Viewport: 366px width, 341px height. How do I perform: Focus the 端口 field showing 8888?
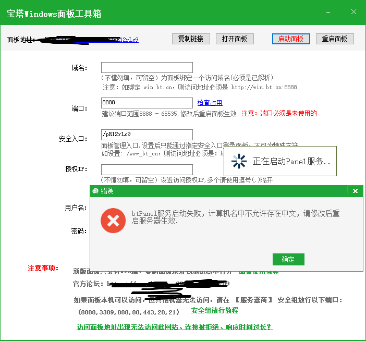[x=147, y=103]
